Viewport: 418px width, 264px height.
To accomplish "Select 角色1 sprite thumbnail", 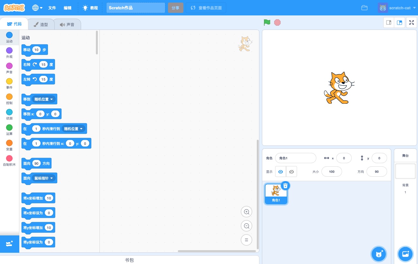I will (x=276, y=194).
